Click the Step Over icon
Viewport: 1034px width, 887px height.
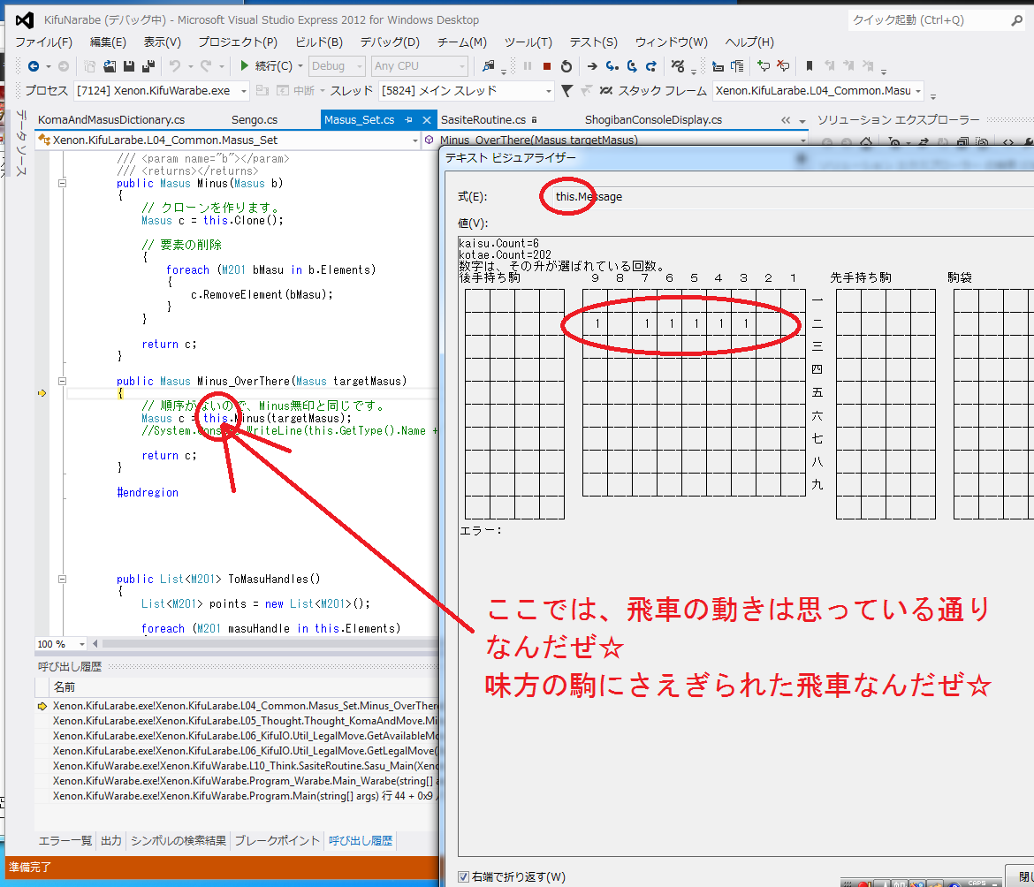coord(632,66)
